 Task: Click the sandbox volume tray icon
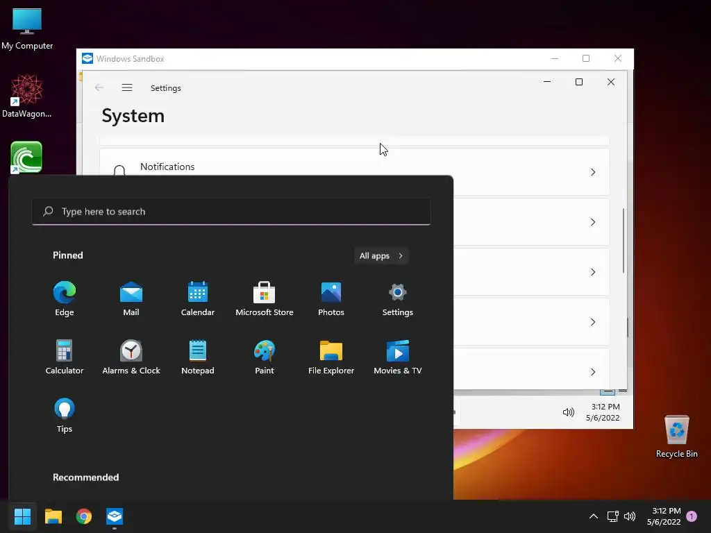tap(568, 412)
